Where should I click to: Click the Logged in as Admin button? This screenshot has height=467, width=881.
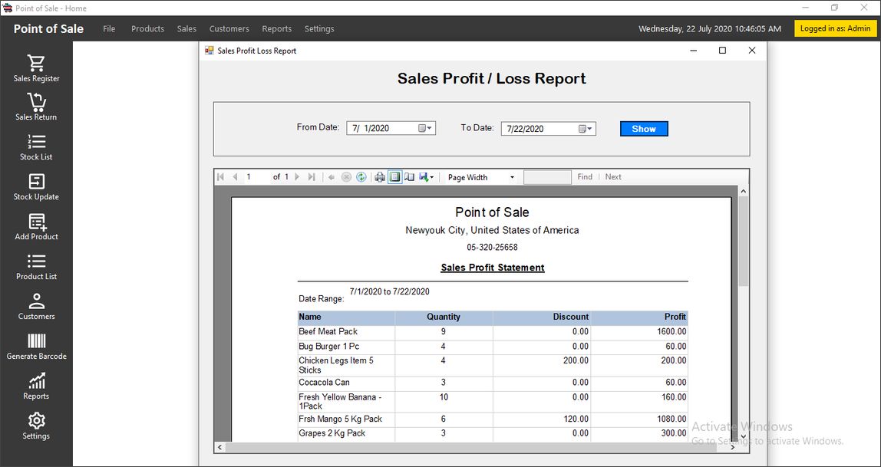(835, 28)
